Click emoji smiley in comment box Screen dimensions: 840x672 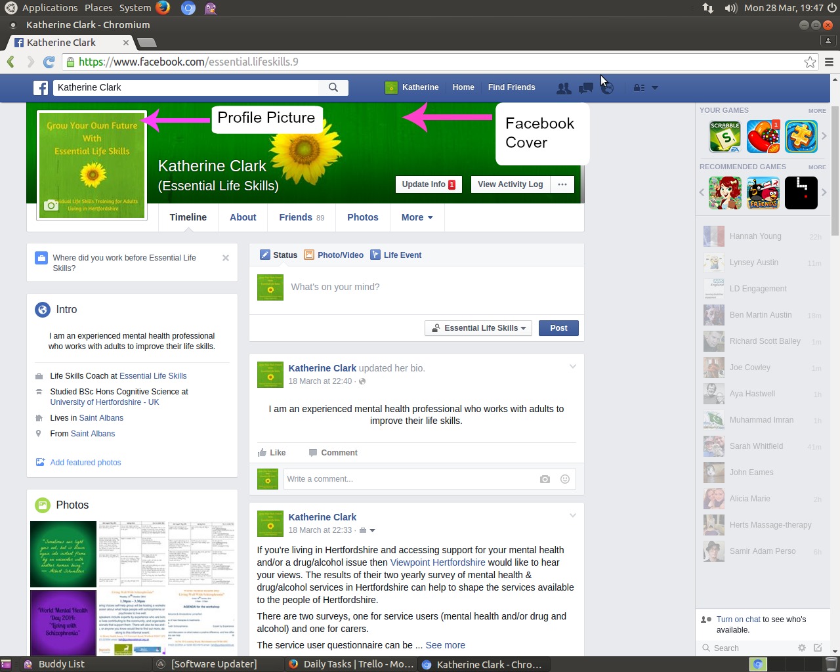(564, 479)
